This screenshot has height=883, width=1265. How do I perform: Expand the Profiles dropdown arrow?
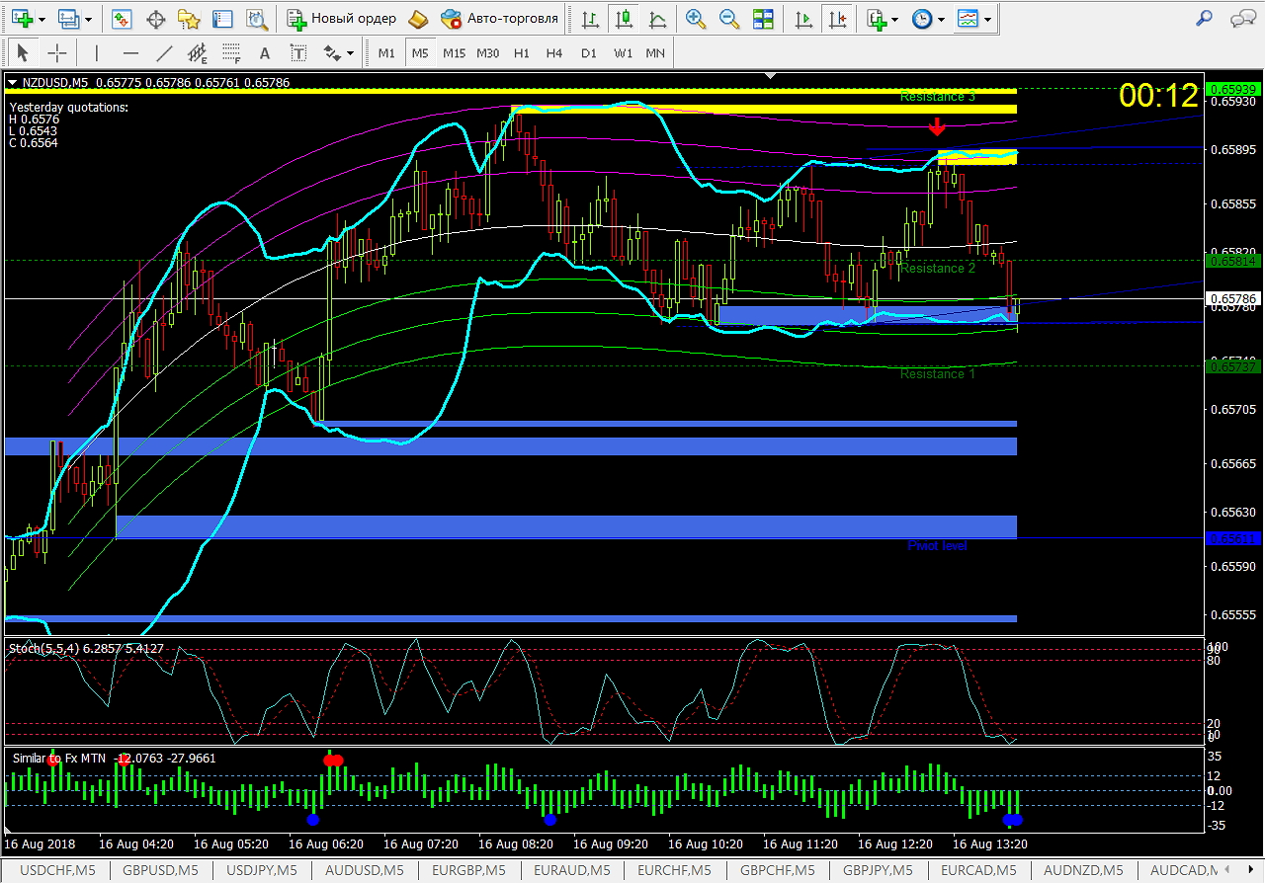pyautogui.click(x=89, y=18)
